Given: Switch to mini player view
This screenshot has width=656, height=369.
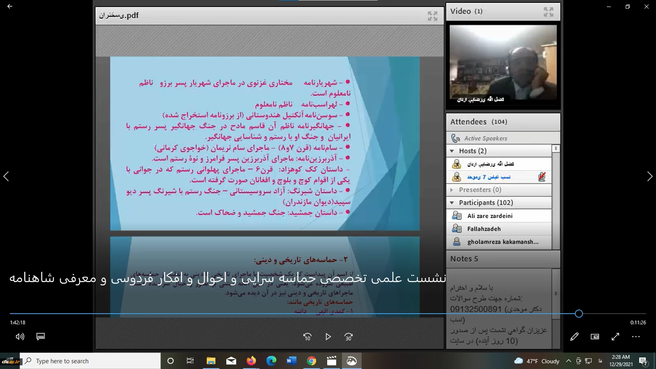Looking at the screenshot, I should [595, 337].
